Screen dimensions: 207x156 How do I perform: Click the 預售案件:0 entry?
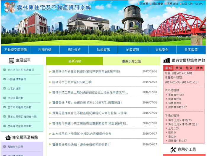tap(175, 103)
